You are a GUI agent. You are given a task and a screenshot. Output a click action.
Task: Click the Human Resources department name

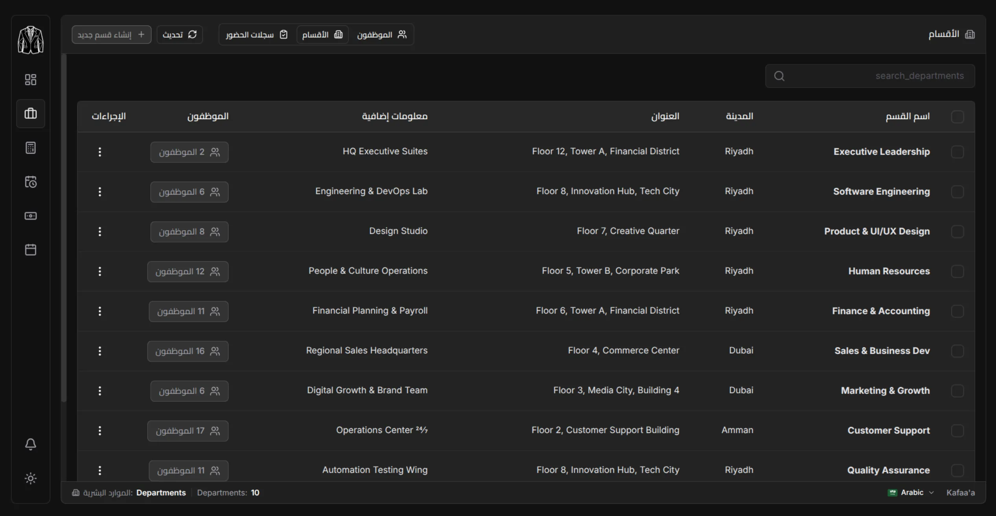[x=889, y=271]
